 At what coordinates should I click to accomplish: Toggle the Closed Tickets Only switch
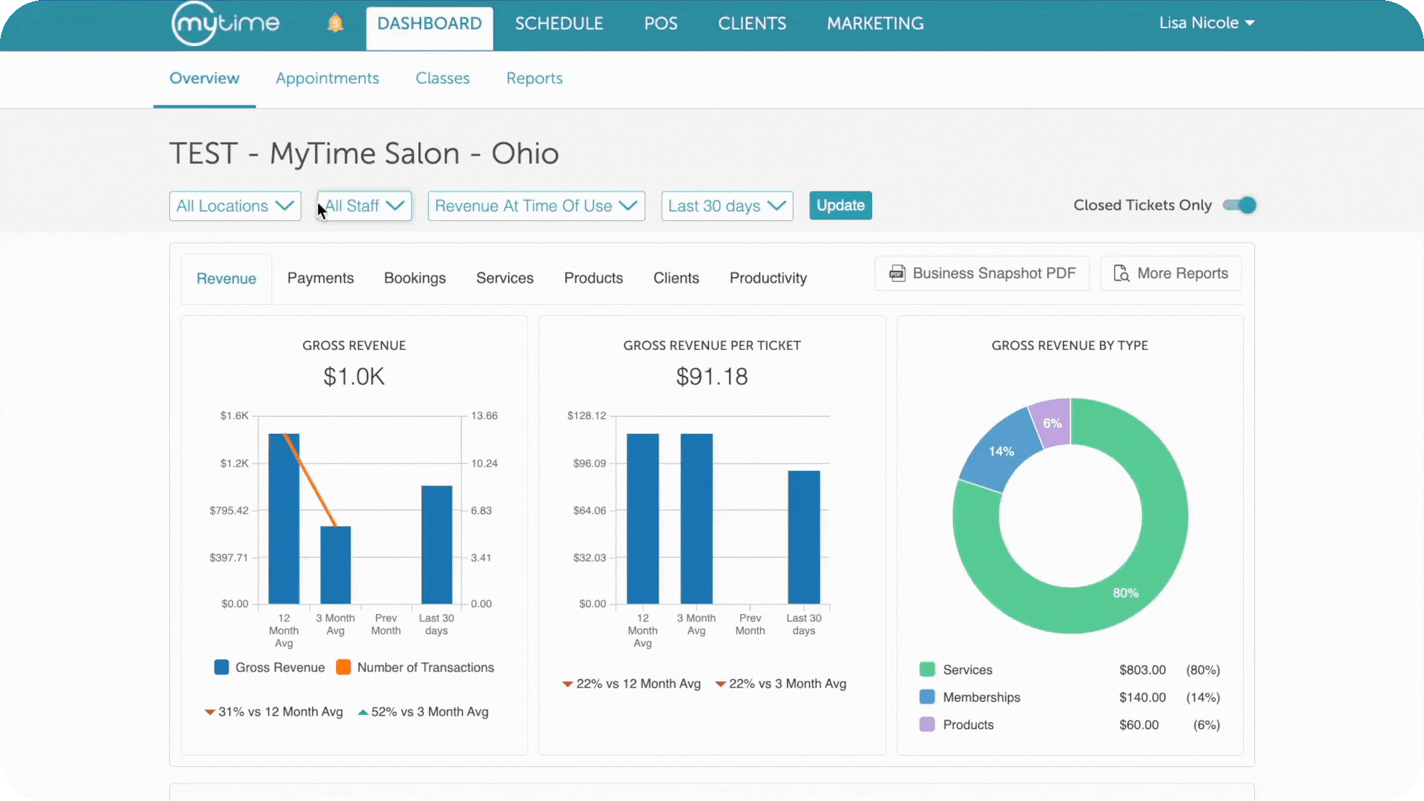tap(1239, 205)
